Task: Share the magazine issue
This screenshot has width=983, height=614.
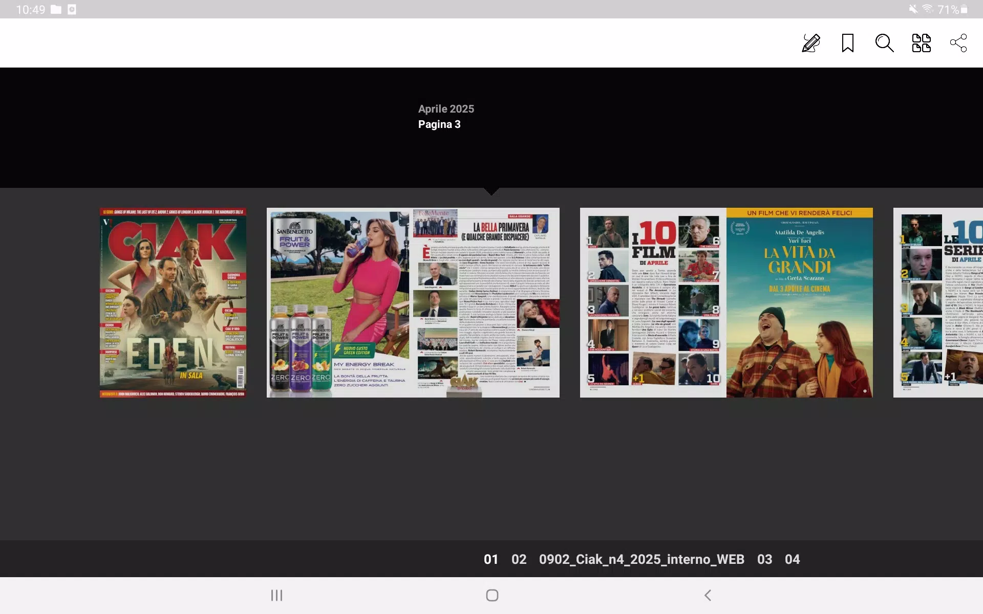Action: (957, 43)
